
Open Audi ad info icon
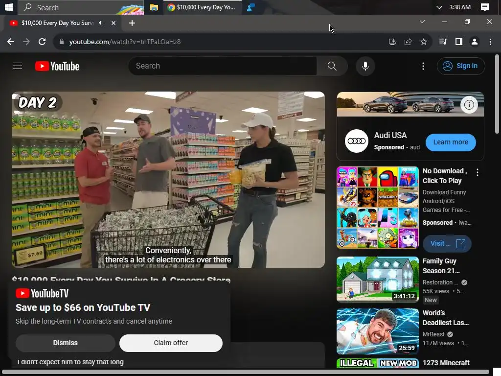469,105
